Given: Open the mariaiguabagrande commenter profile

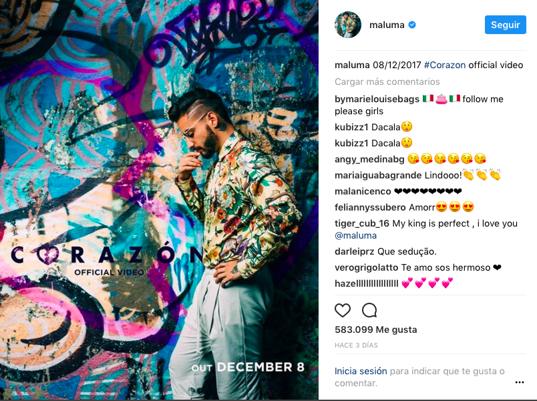Looking at the screenshot, I should [x=378, y=176].
